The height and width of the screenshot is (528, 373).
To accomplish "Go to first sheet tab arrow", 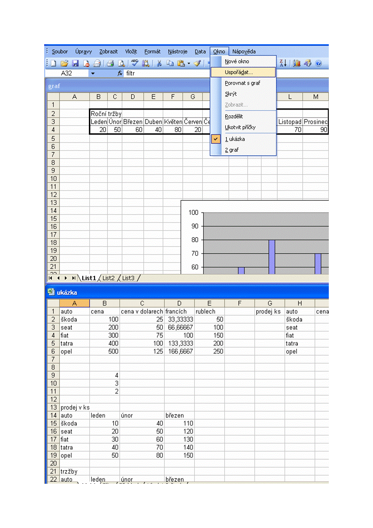I will [x=50, y=278].
